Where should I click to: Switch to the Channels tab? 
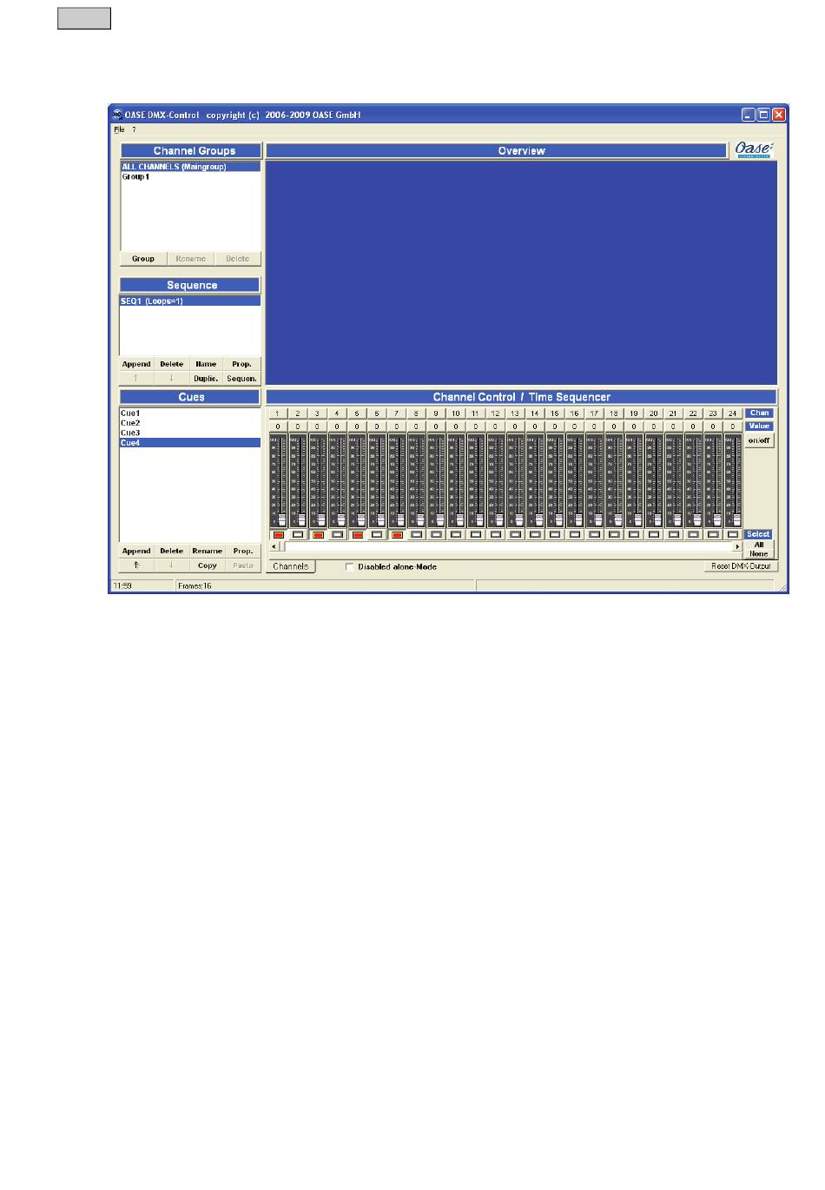click(x=291, y=566)
